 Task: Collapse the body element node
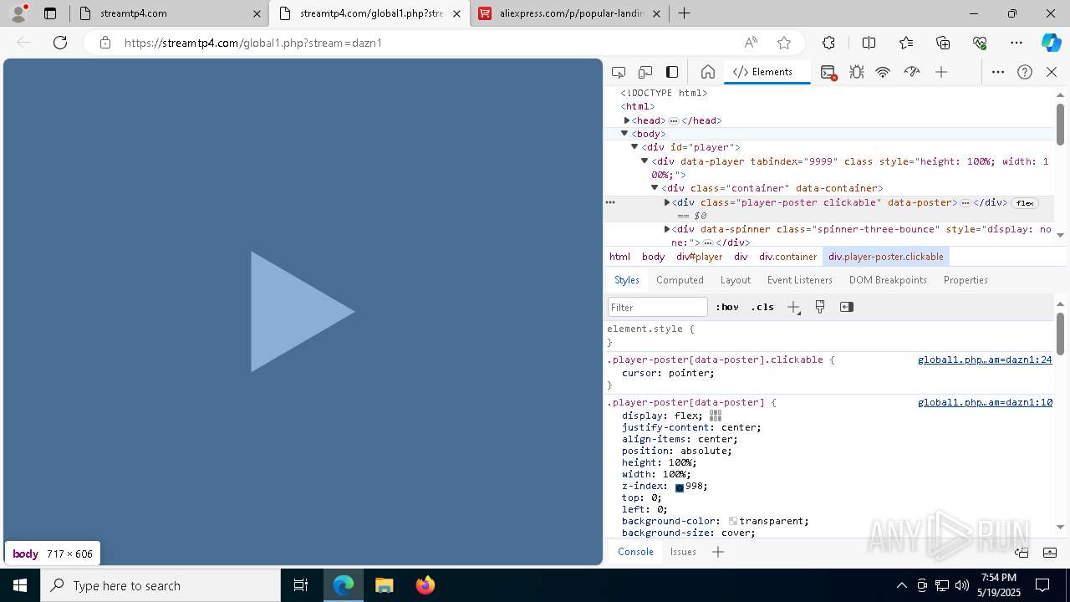tap(624, 134)
